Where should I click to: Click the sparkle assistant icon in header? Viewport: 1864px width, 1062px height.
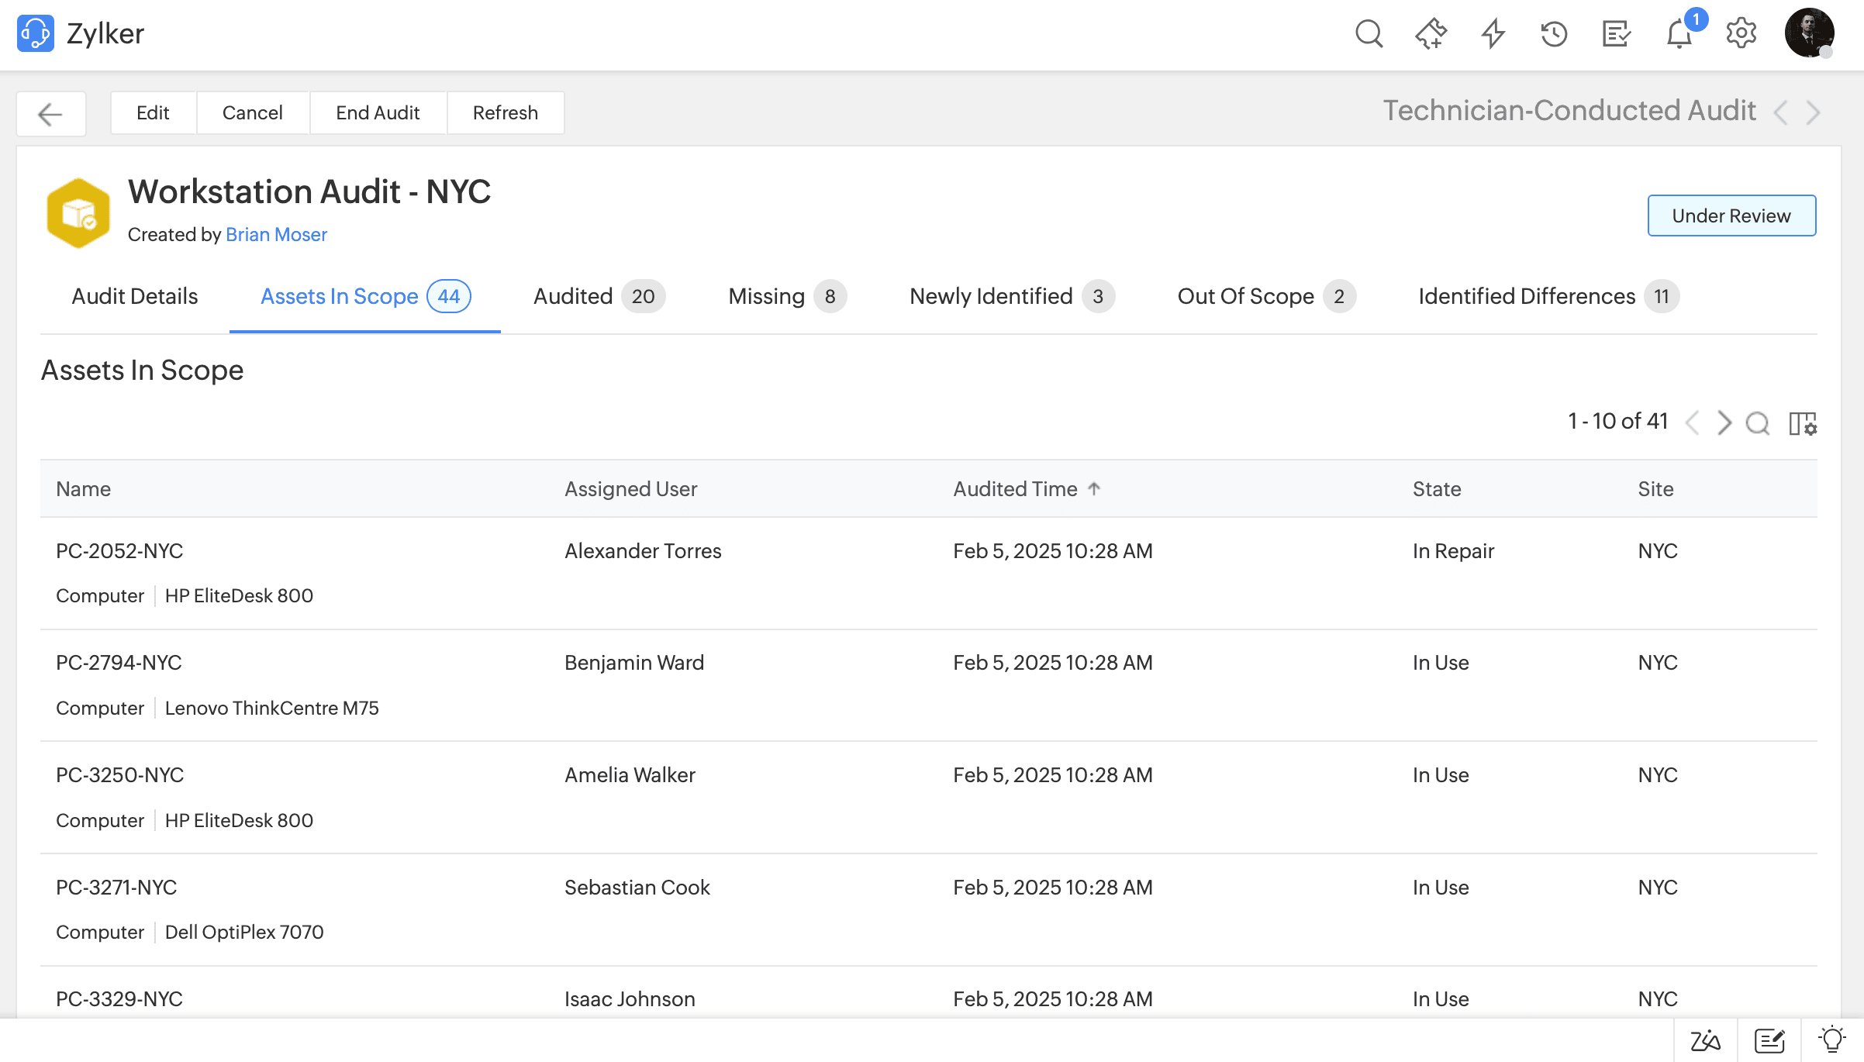coord(1431,34)
